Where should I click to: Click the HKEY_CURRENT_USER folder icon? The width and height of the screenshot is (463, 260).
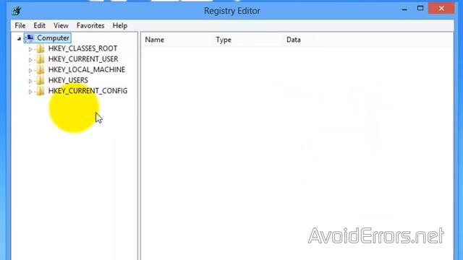pos(41,59)
